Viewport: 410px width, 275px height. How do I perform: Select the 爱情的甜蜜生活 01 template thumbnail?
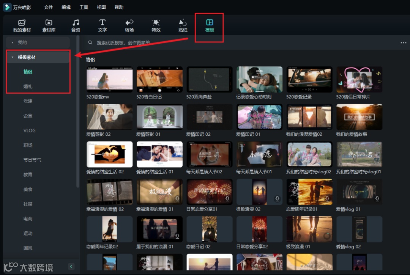click(x=159, y=154)
